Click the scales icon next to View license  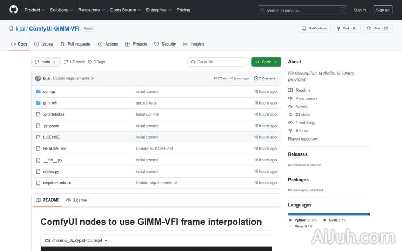click(290, 98)
